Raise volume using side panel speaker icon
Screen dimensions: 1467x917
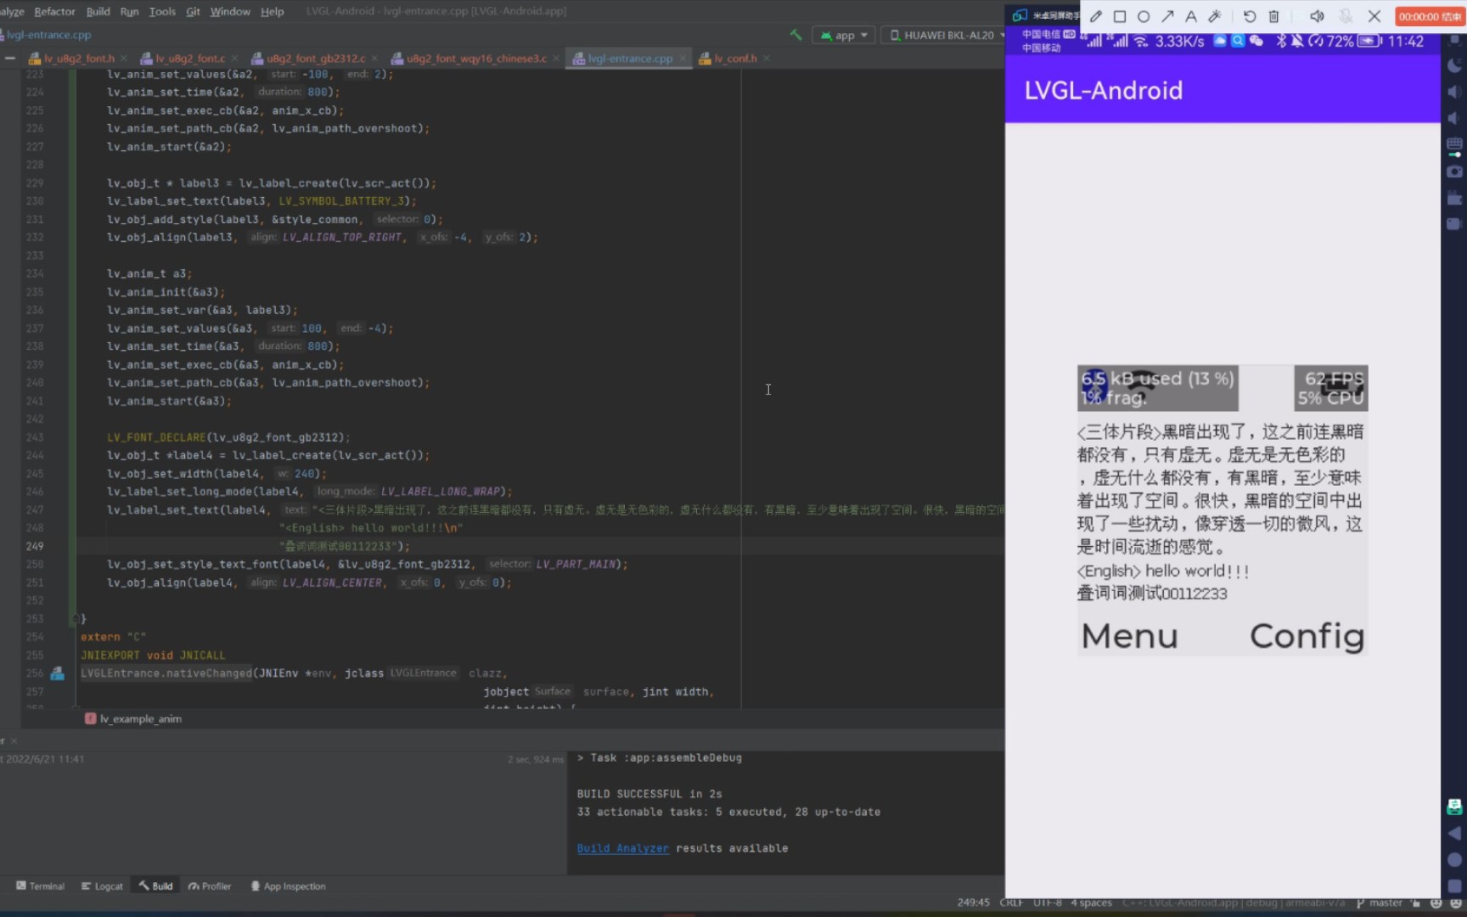tap(1454, 92)
